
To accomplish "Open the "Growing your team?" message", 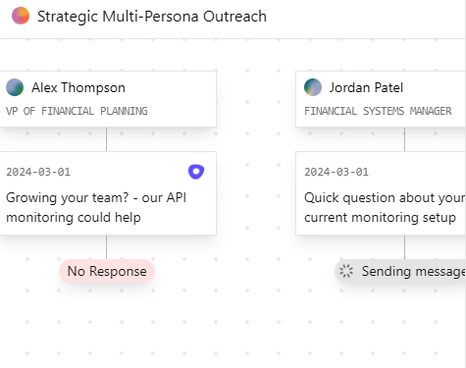I will pos(96,207).
